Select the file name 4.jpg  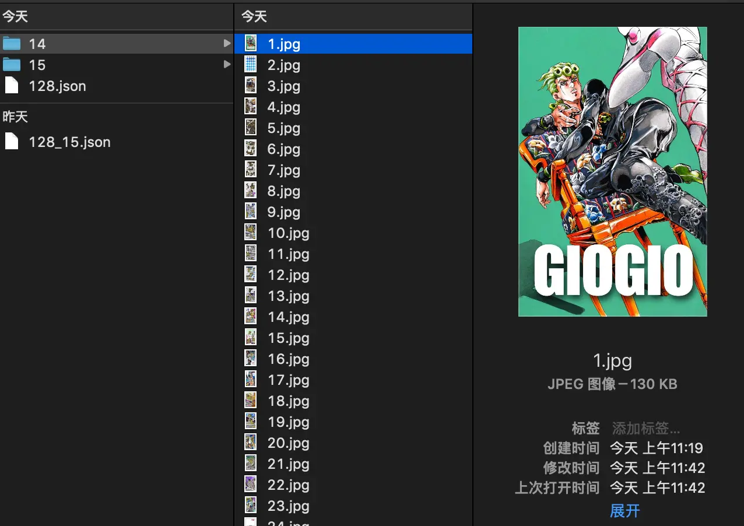[x=284, y=107]
